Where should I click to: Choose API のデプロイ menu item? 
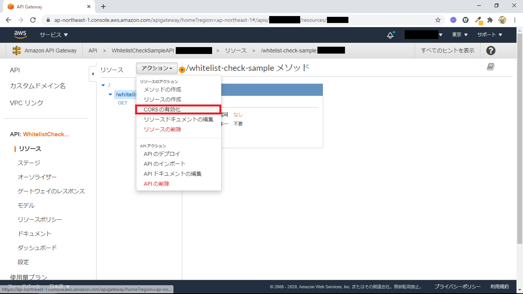(162, 154)
